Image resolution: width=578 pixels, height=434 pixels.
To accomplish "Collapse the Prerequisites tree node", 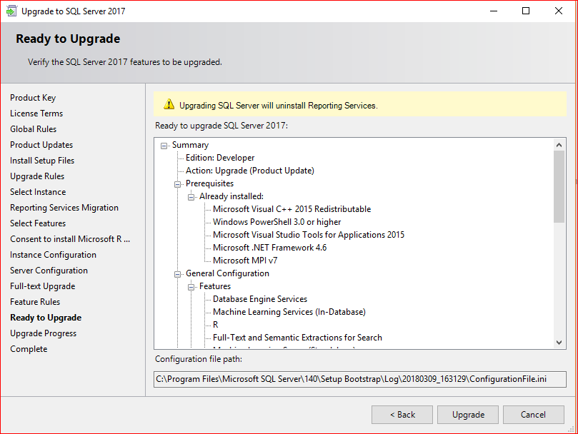I will click(179, 183).
